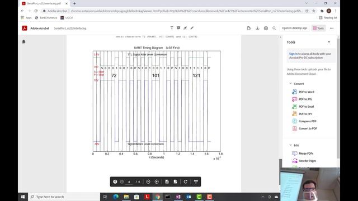Open the BankOfAmerica bookmark
This screenshot has height=201, width=358.
click(x=46, y=17)
